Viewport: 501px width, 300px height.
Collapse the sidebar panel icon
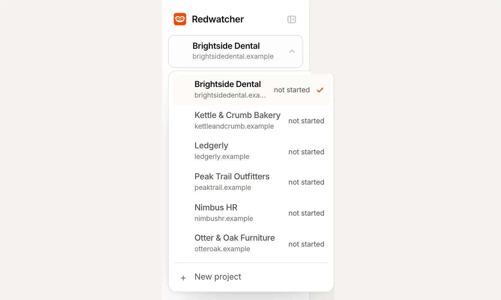pyautogui.click(x=292, y=19)
